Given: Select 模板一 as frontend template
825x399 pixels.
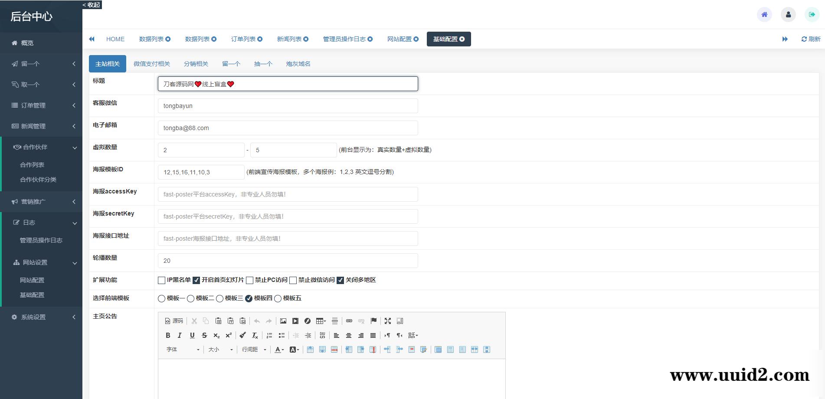Looking at the screenshot, I should point(161,298).
